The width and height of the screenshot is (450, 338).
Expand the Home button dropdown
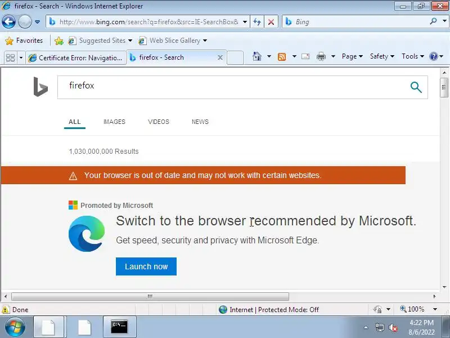[x=269, y=56]
